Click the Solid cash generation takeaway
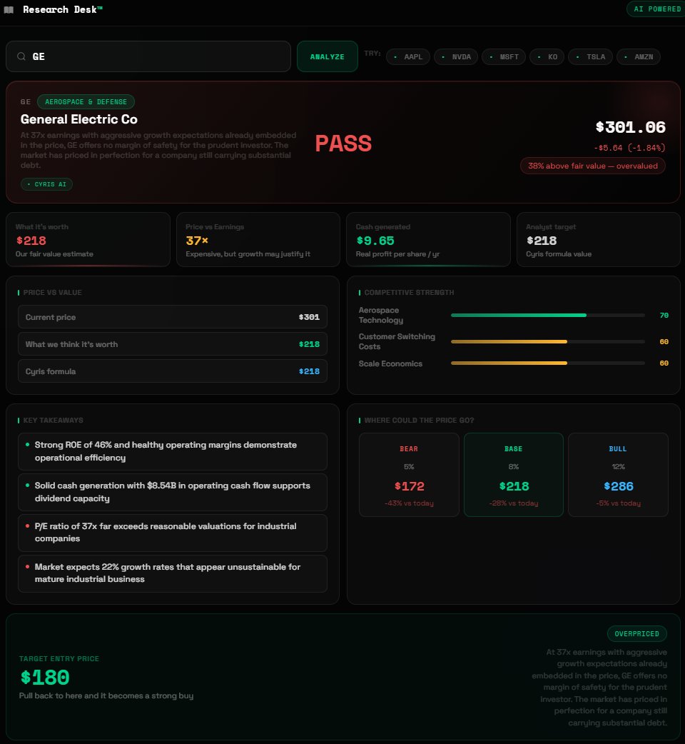 coord(173,492)
